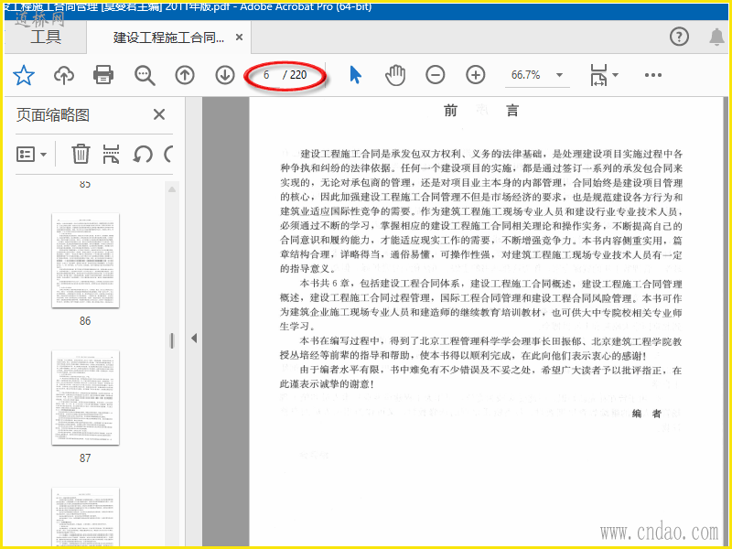Image resolution: width=732 pixels, height=549 pixels.
Task: Click the 页面缩略图 panel title
Action: click(53, 115)
